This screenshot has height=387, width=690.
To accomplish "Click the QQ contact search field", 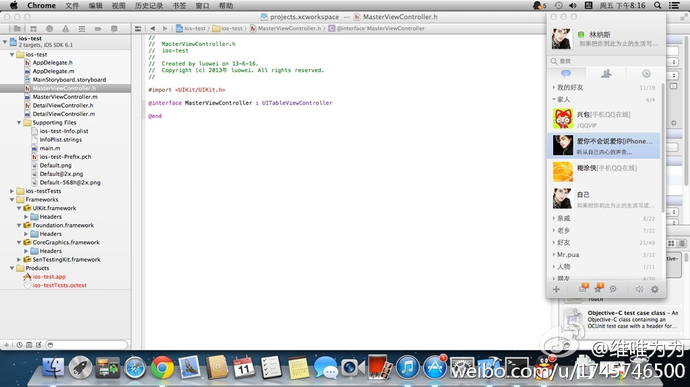I will pyautogui.click(x=606, y=61).
